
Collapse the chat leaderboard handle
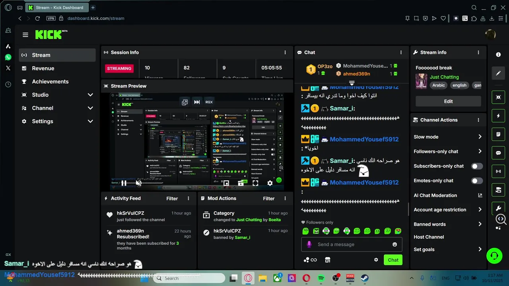pyautogui.click(x=352, y=83)
